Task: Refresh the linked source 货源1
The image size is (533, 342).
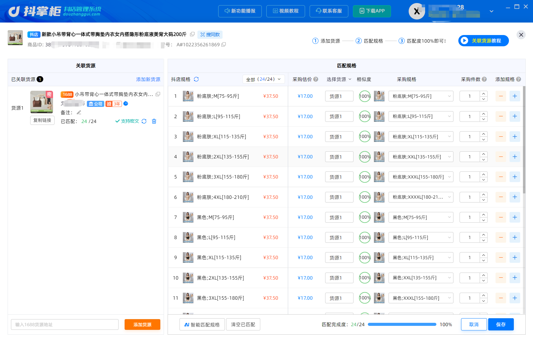Action: tap(144, 121)
